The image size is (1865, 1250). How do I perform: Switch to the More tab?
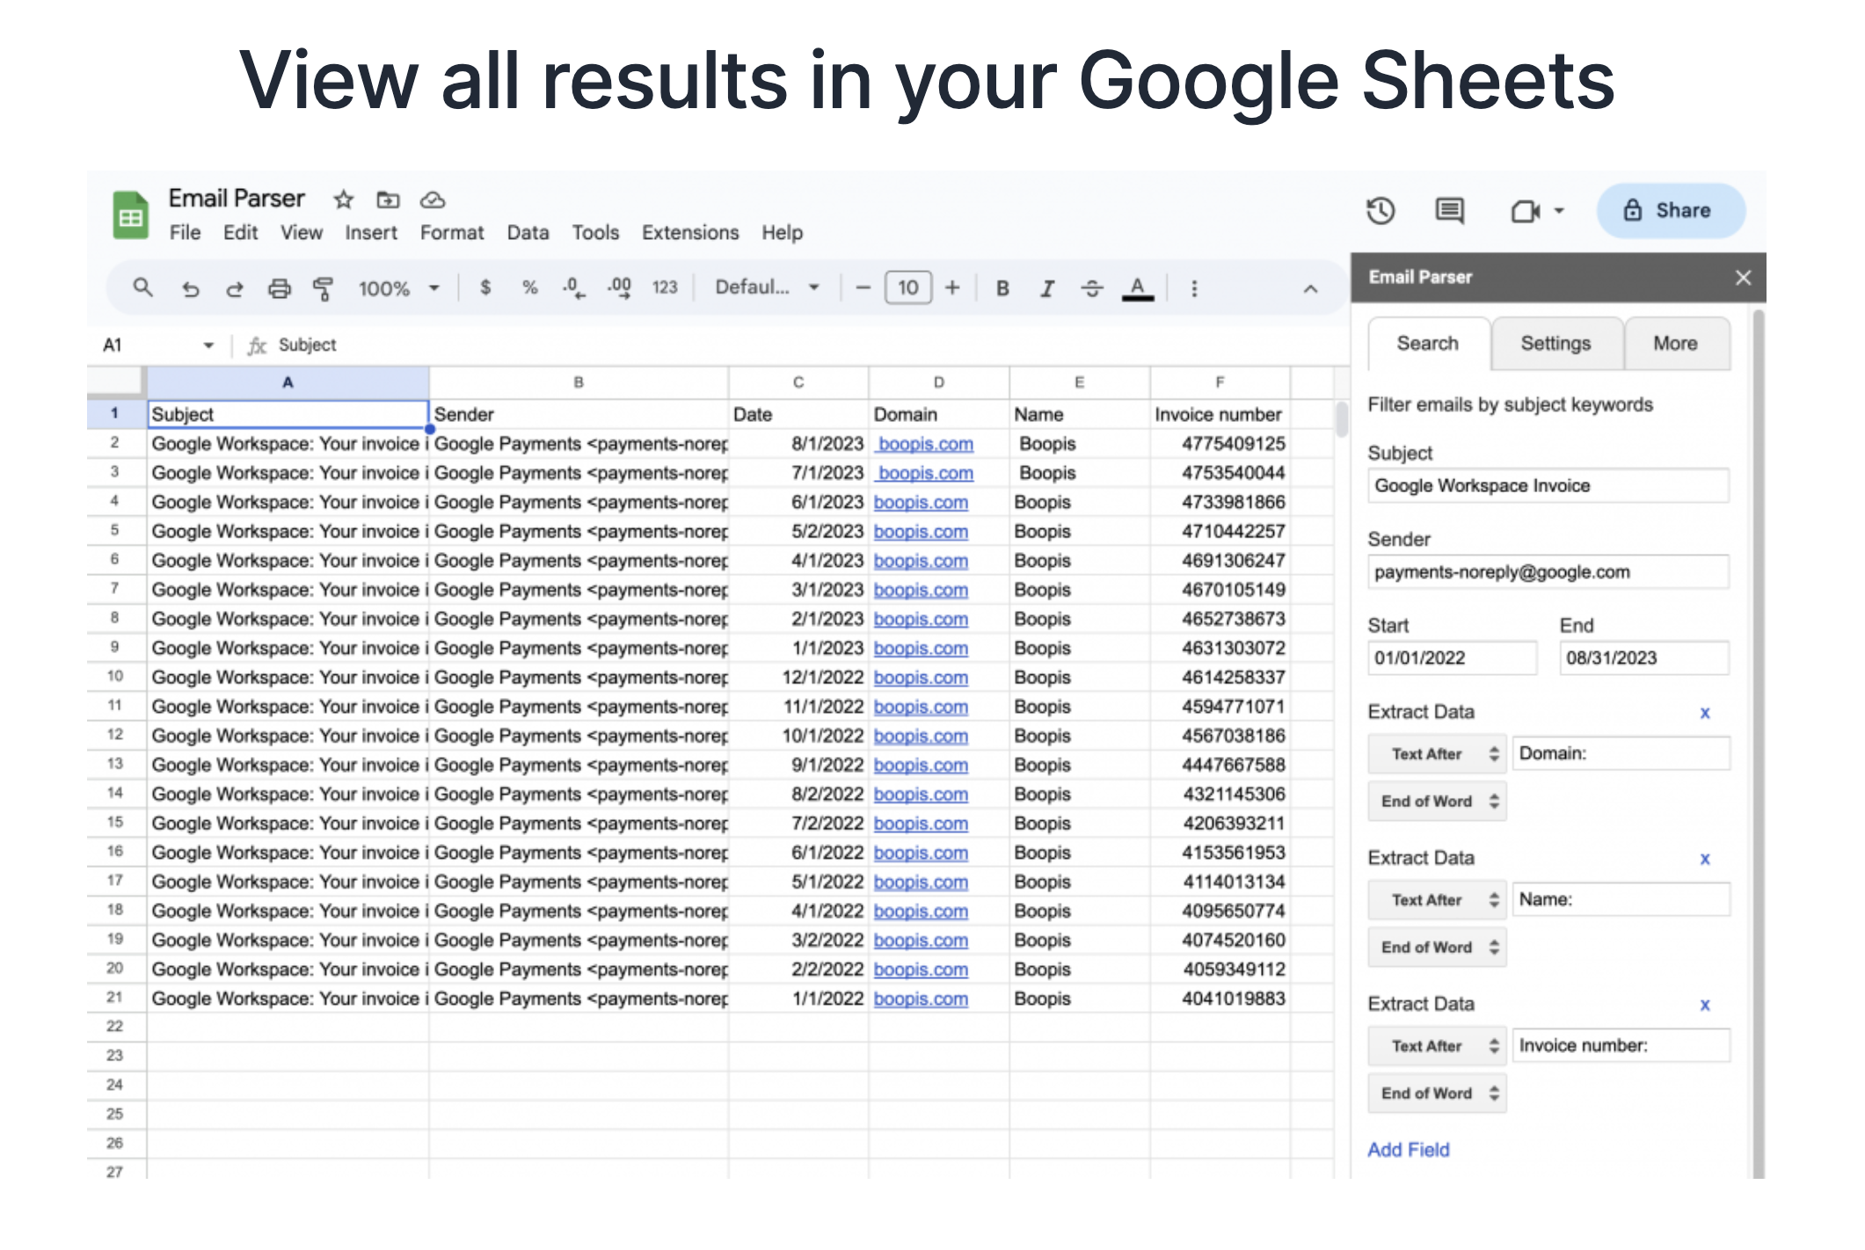(x=1675, y=344)
